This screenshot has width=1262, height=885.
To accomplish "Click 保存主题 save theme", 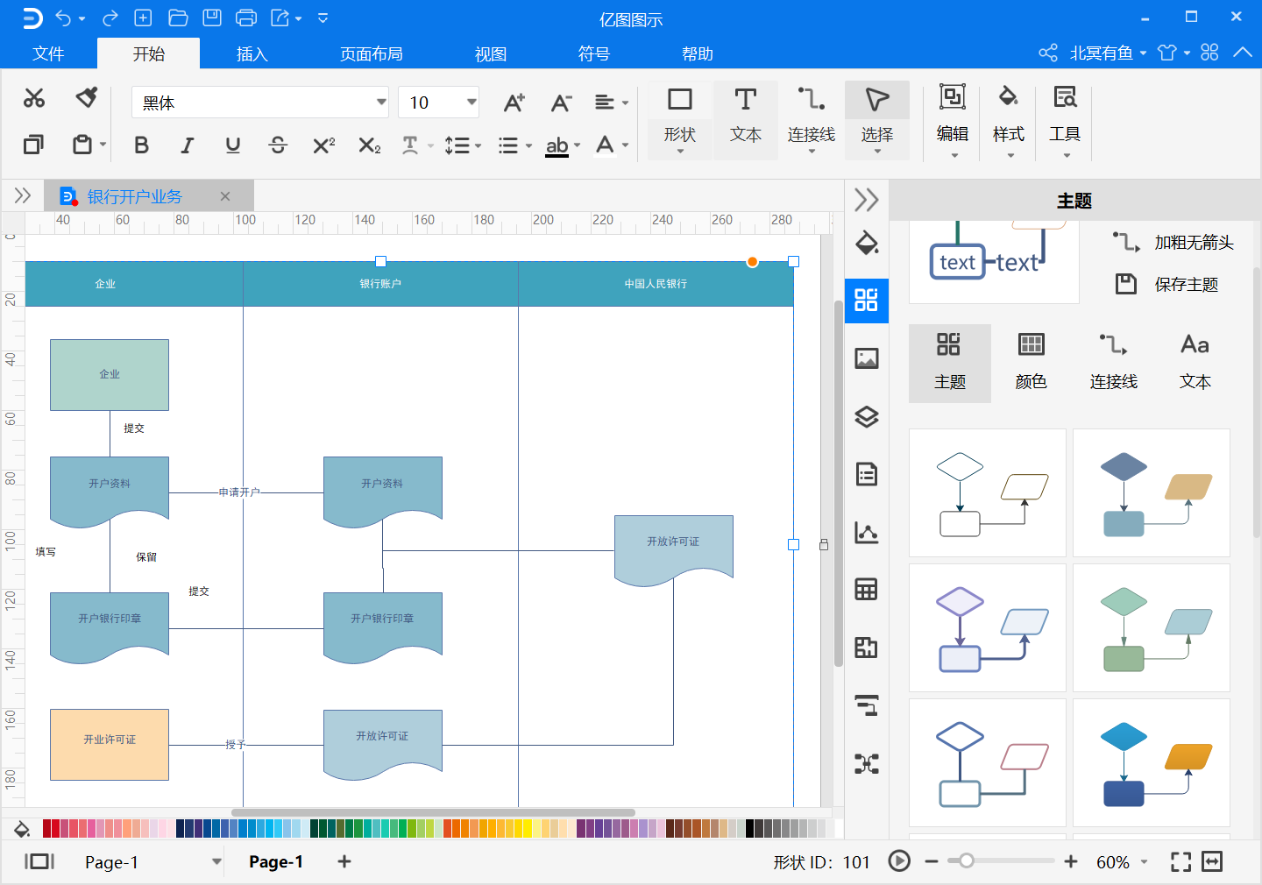I will tap(1167, 284).
